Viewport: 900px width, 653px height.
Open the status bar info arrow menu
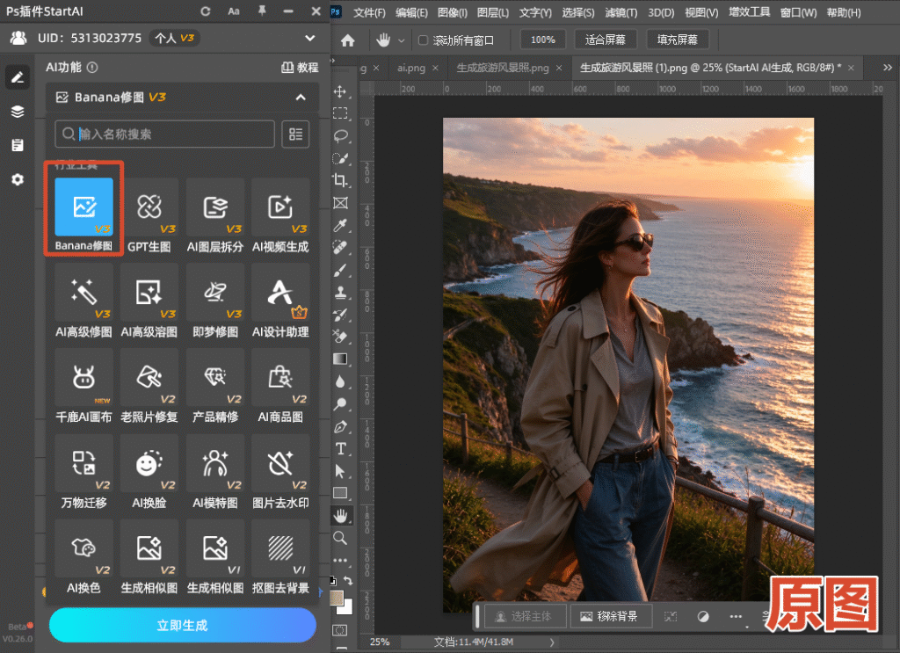(552, 642)
